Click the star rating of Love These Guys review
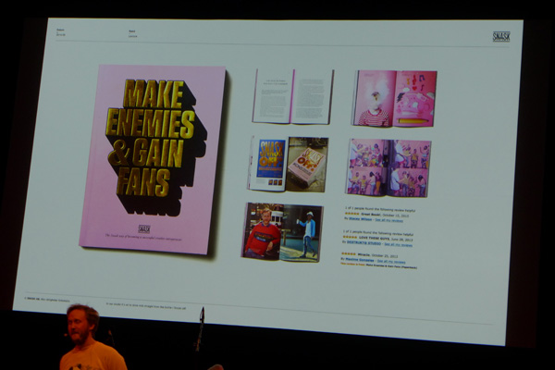Viewport: 555px width, 370px height. tap(350, 237)
